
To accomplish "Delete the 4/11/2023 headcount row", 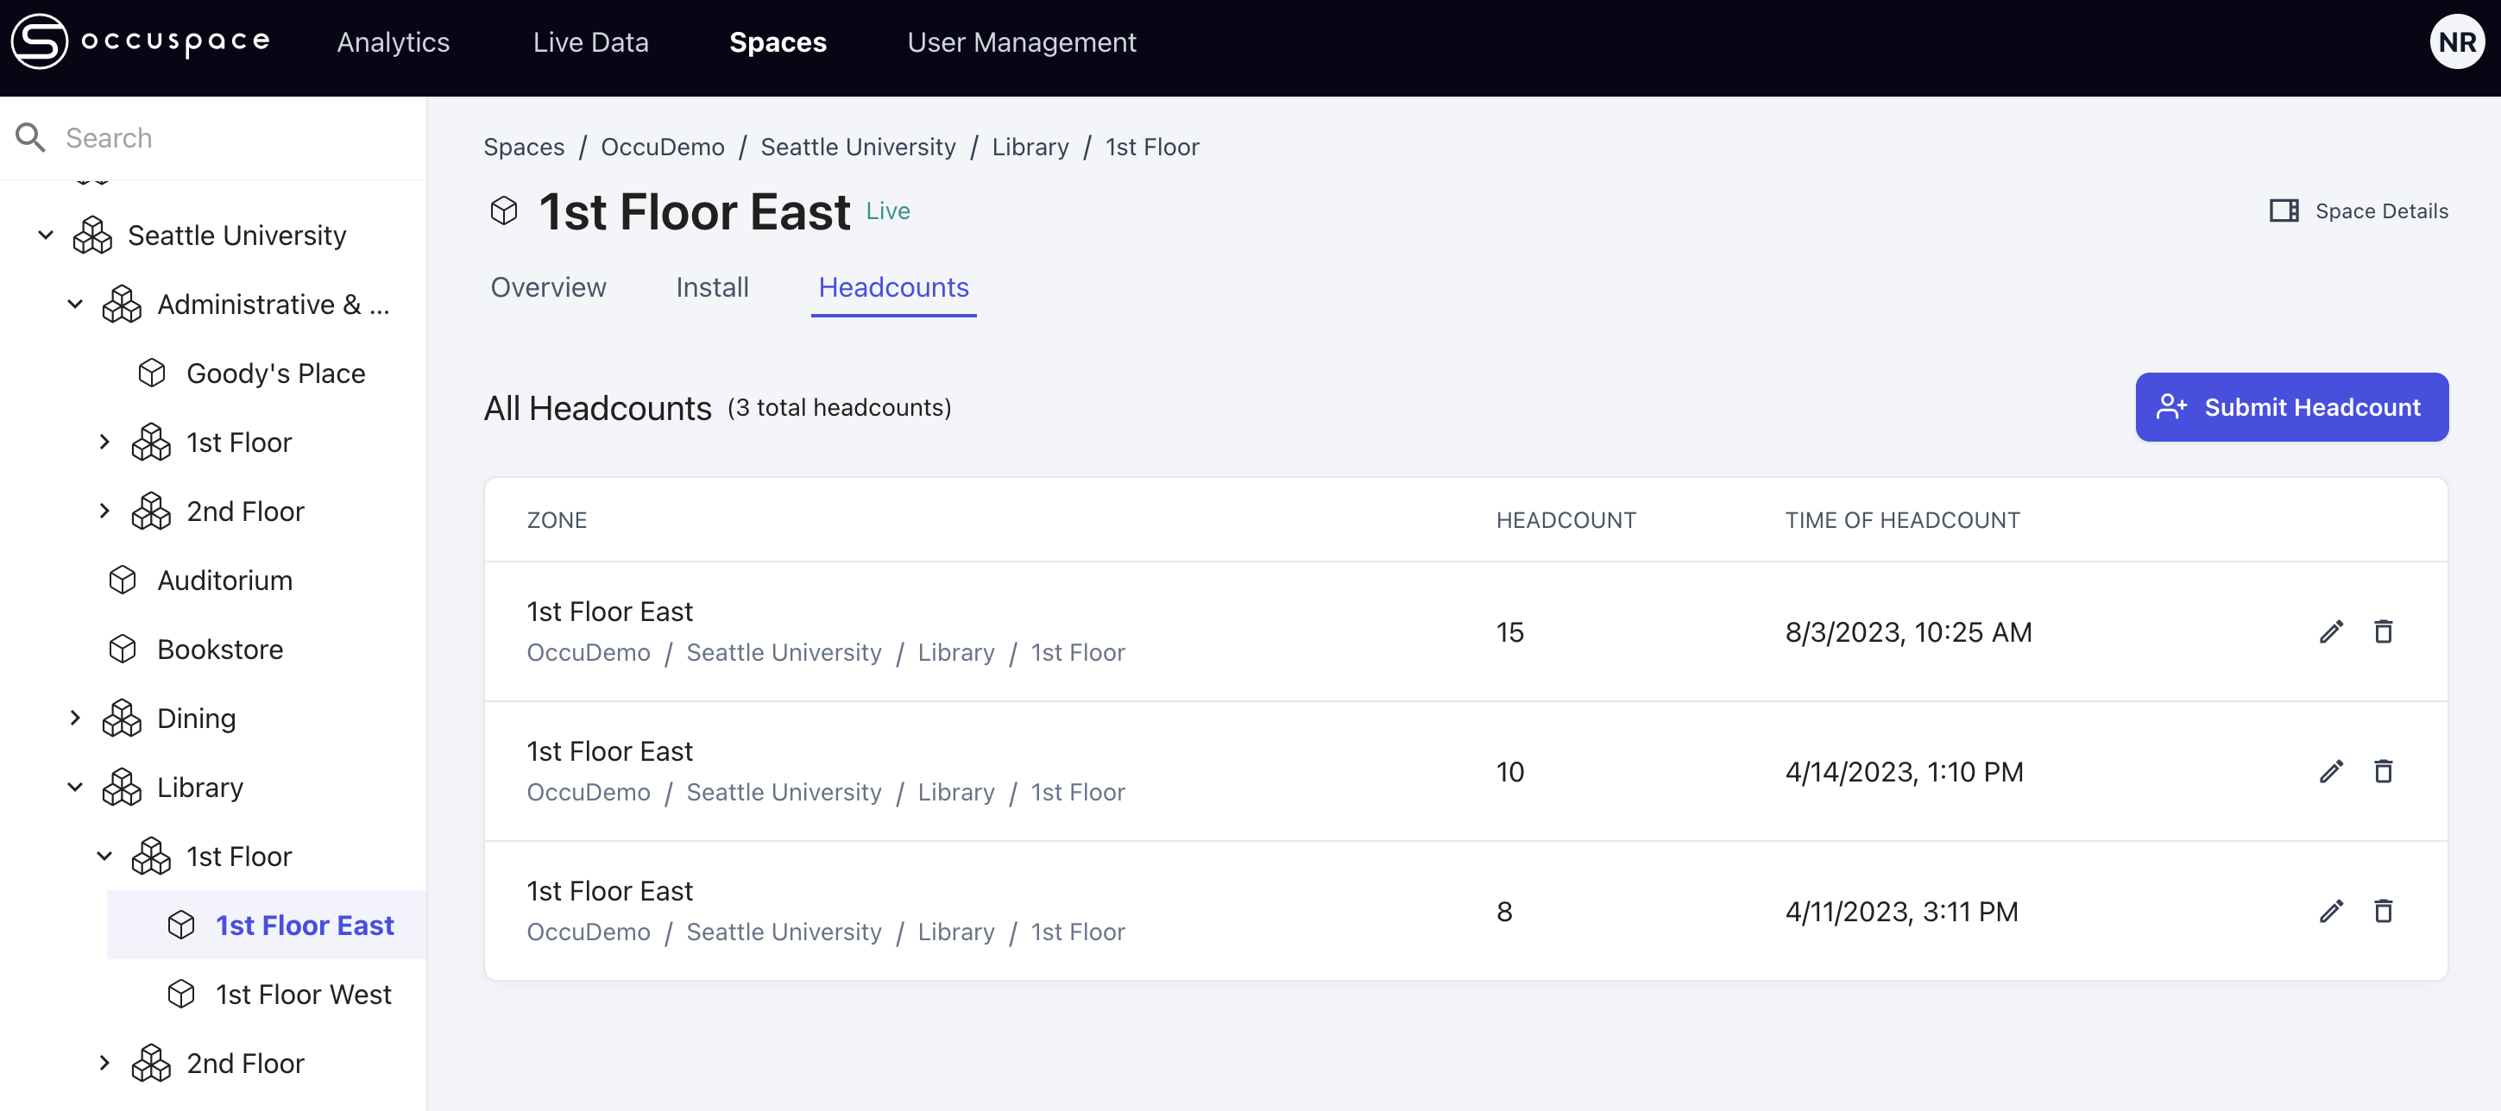I will 2383,911.
